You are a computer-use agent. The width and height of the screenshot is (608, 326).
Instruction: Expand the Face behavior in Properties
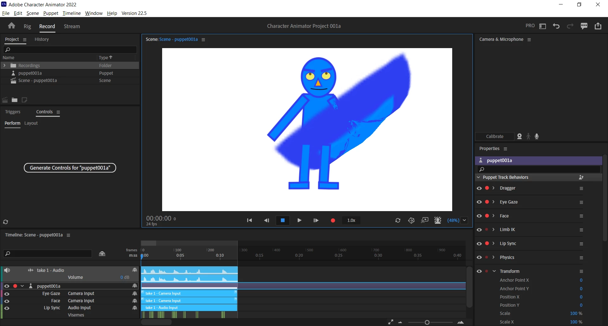point(493,216)
